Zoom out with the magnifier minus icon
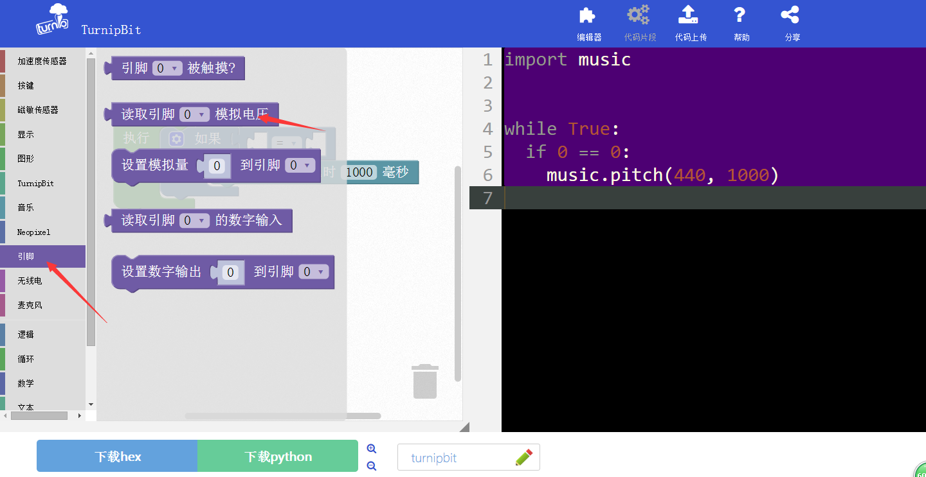926x477 pixels. pos(371,466)
